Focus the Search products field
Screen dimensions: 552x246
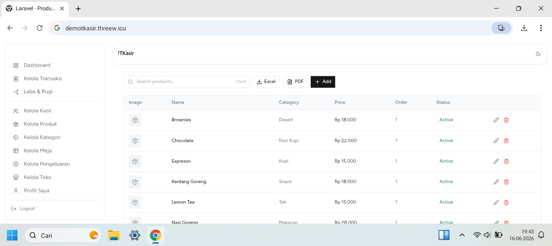[x=186, y=82]
